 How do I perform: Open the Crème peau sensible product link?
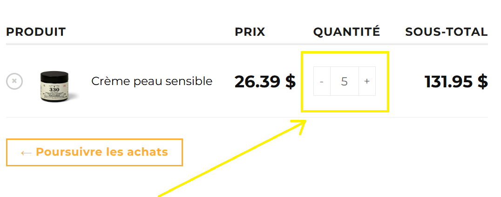pyautogui.click(x=152, y=81)
